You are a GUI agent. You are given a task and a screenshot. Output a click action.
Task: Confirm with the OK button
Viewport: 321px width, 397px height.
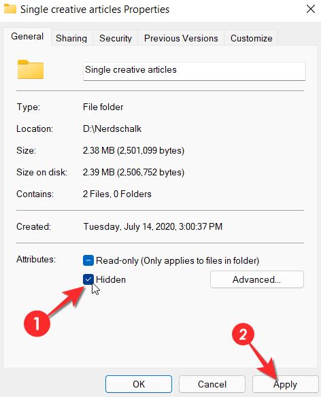tap(139, 384)
